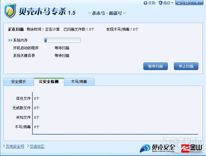206x156 pixels.
Task: Click the 停止扫描 button
Action: pyautogui.click(x=186, y=66)
